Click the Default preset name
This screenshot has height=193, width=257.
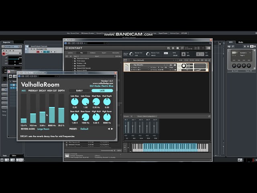[x=84, y=129]
